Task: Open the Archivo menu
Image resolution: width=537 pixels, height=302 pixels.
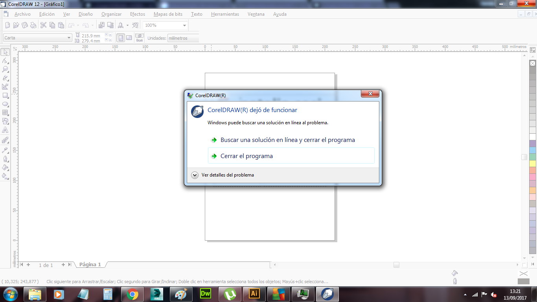Action: coord(22,14)
